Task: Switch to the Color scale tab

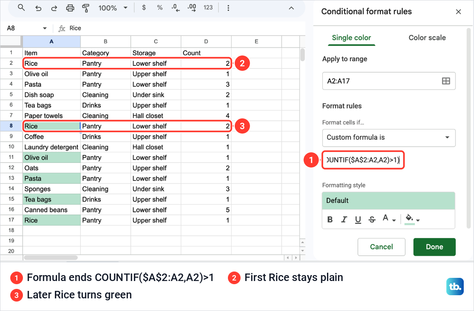Action: click(427, 38)
